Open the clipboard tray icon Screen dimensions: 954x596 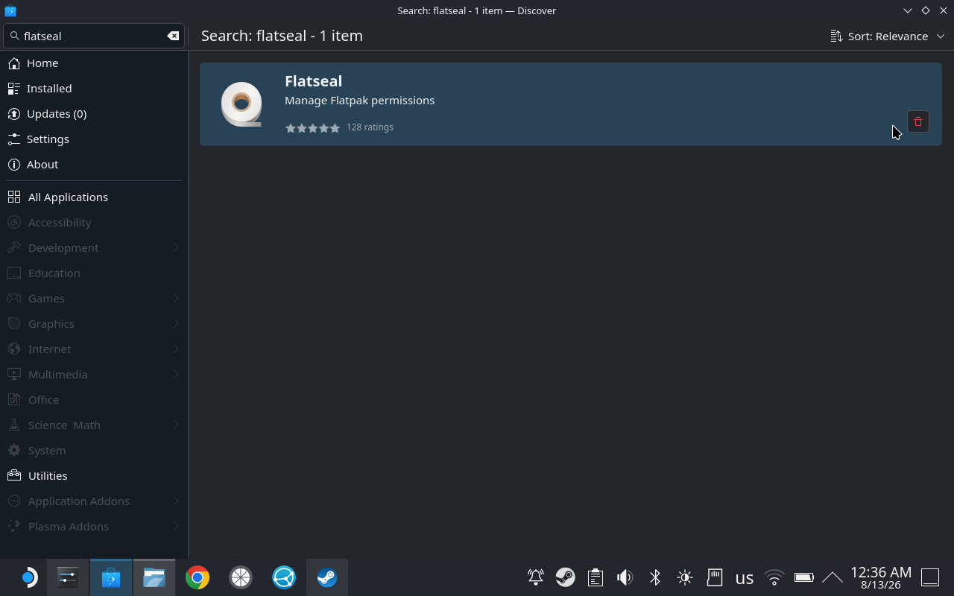point(595,577)
